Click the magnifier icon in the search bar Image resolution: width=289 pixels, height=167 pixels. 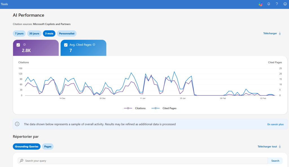pos(21,161)
